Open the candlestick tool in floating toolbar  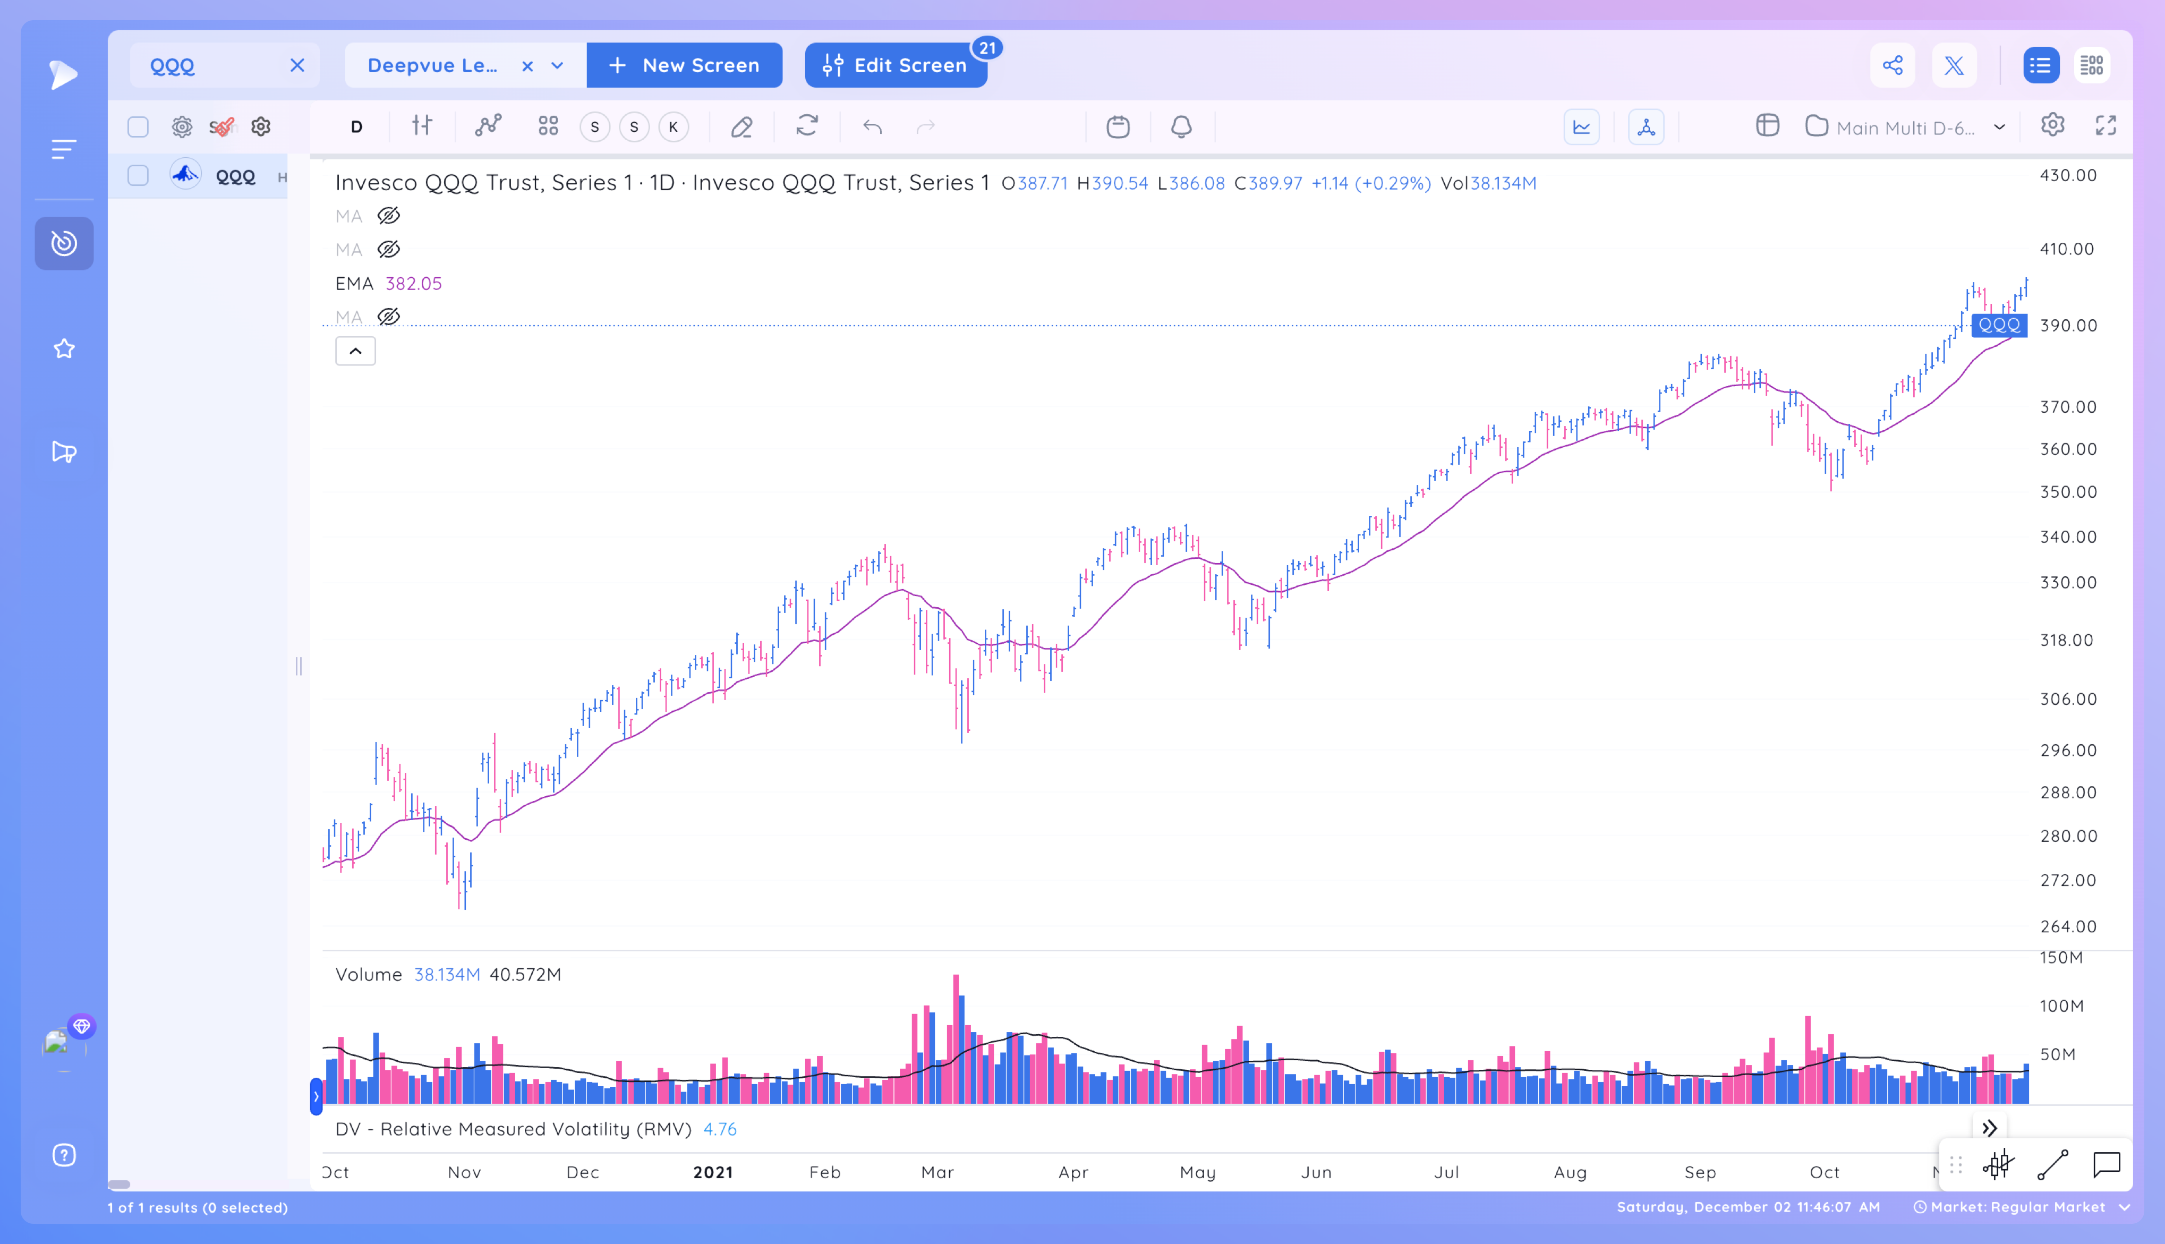(x=1998, y=1164)
